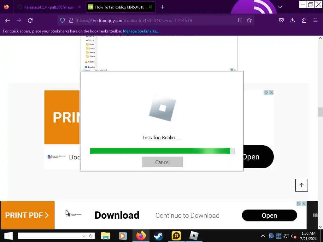Expand the taskbar search box dropdown arrow
323x242 pixels.
click(x=84, y=236)
